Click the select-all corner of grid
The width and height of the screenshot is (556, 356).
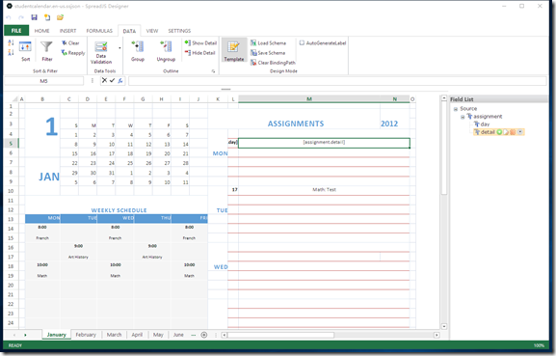point(14,99)
